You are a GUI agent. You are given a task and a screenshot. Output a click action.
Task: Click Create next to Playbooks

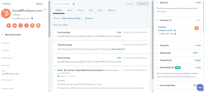click(198, 60)
